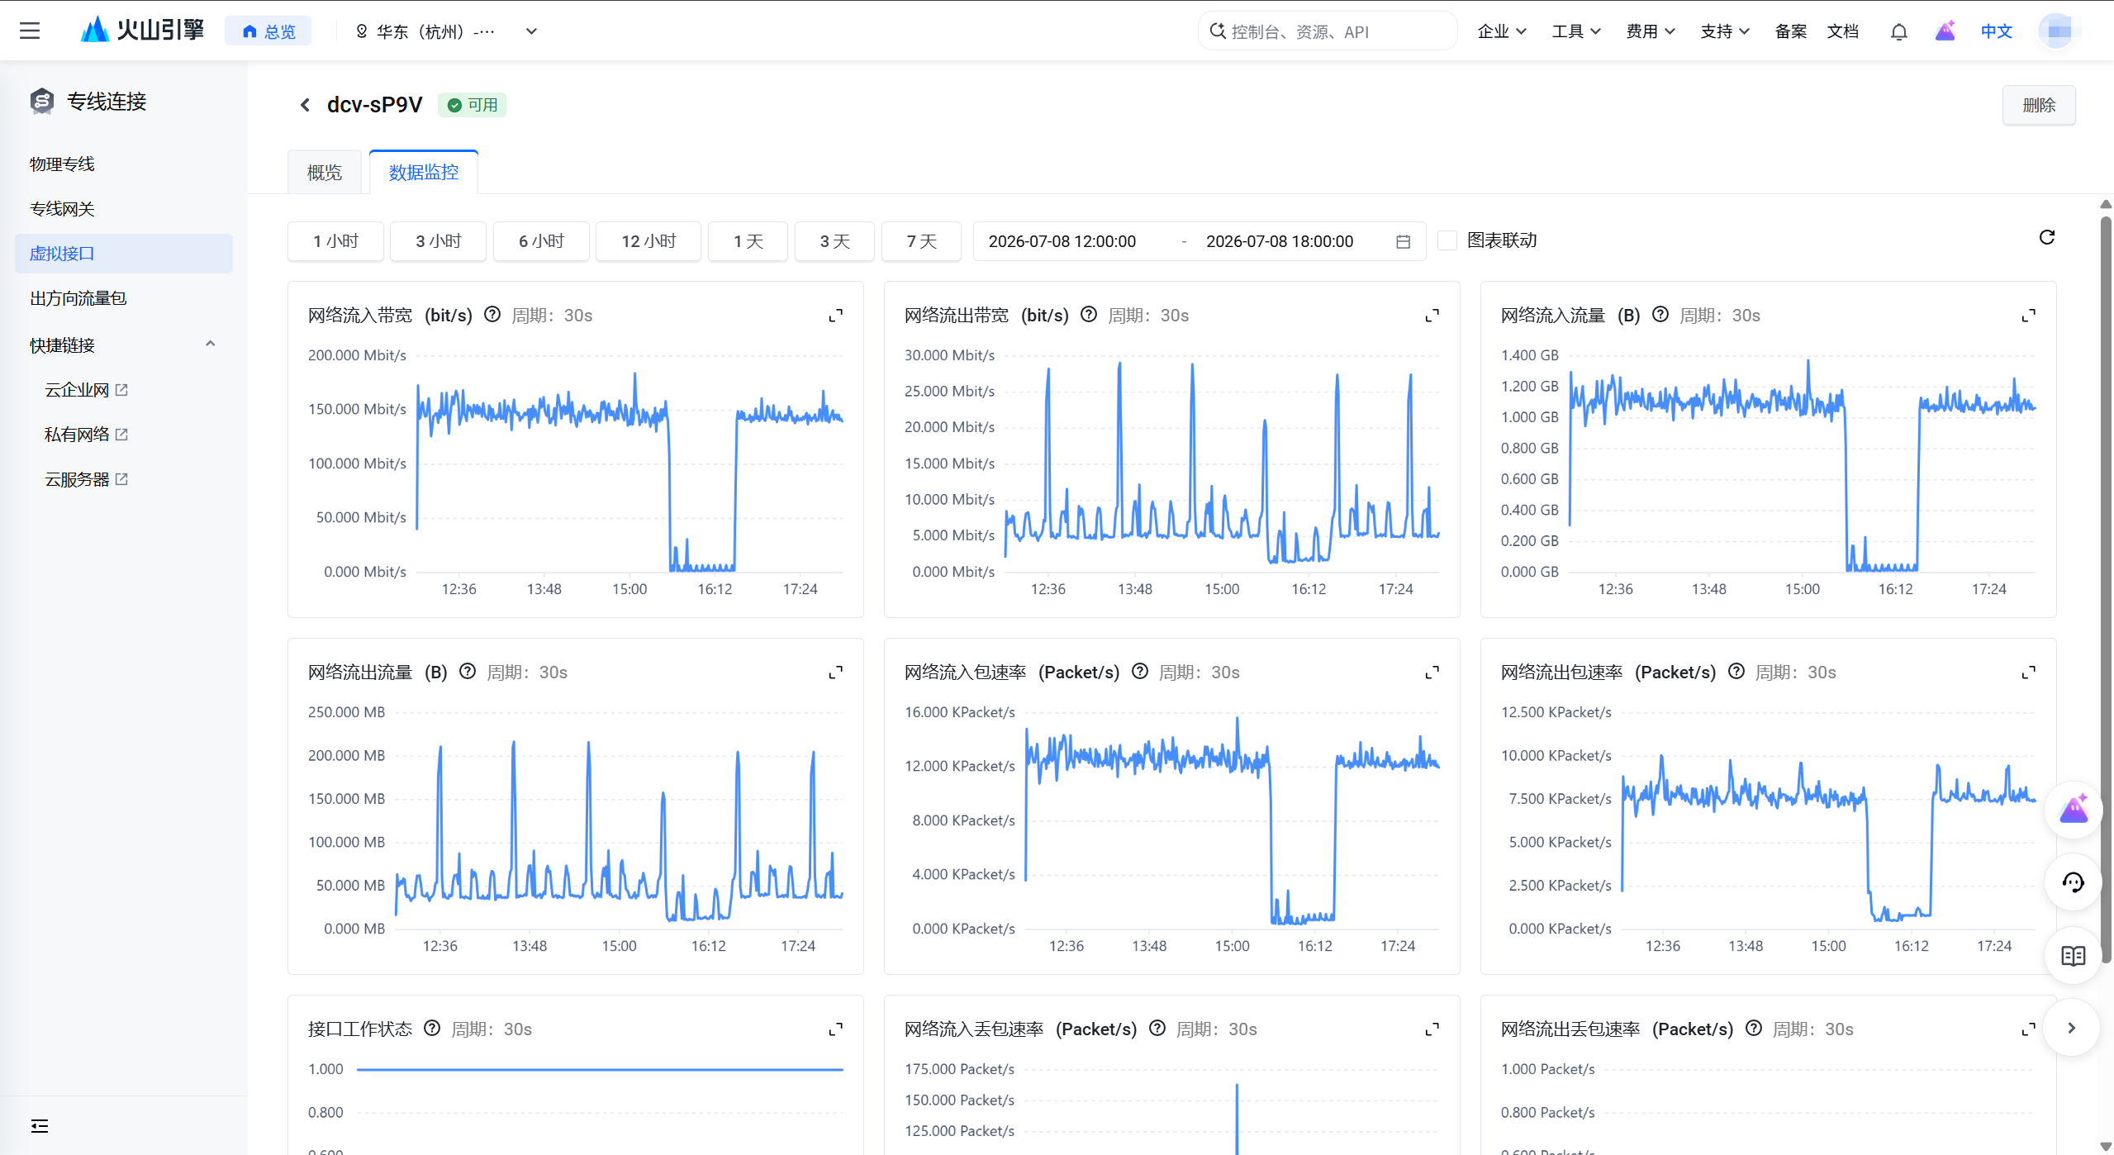Open the 文档 link
Image resolution: width=2114 pixels, height=1155 pixels.
[x=1842, y=31]
